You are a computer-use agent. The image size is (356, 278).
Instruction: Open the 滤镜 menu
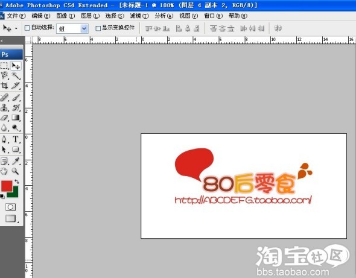(139, 16)
